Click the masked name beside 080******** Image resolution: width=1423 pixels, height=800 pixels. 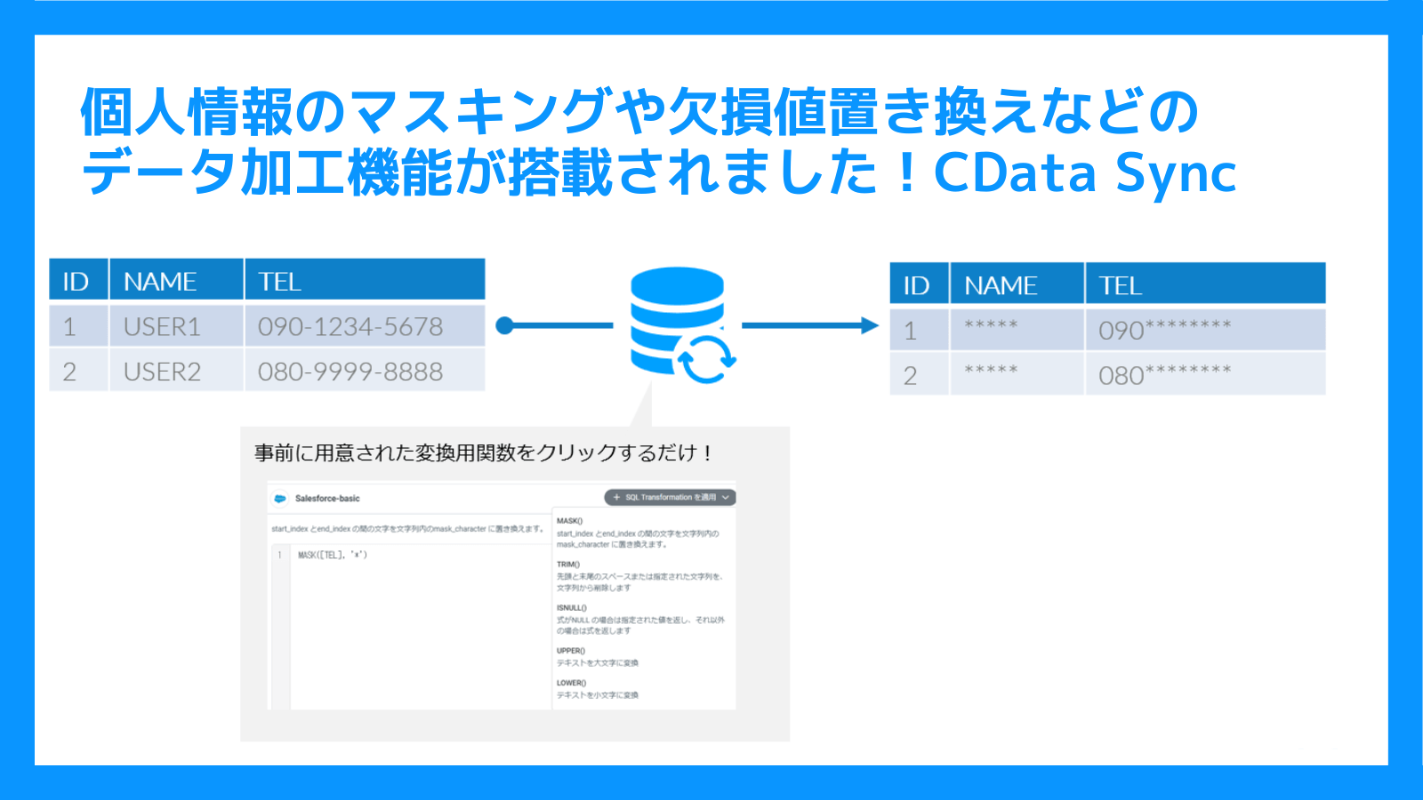(1017, 374)
